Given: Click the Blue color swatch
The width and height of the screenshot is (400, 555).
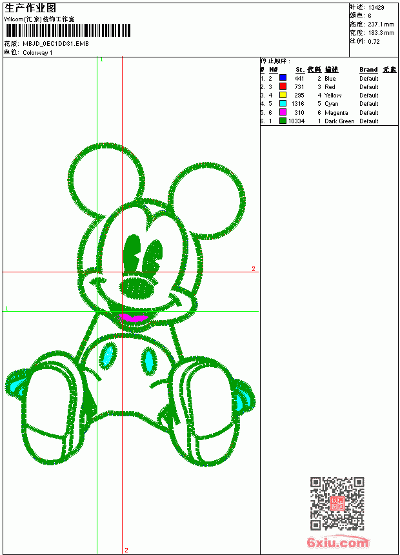Looking at the screenshot, I should 283,77.
